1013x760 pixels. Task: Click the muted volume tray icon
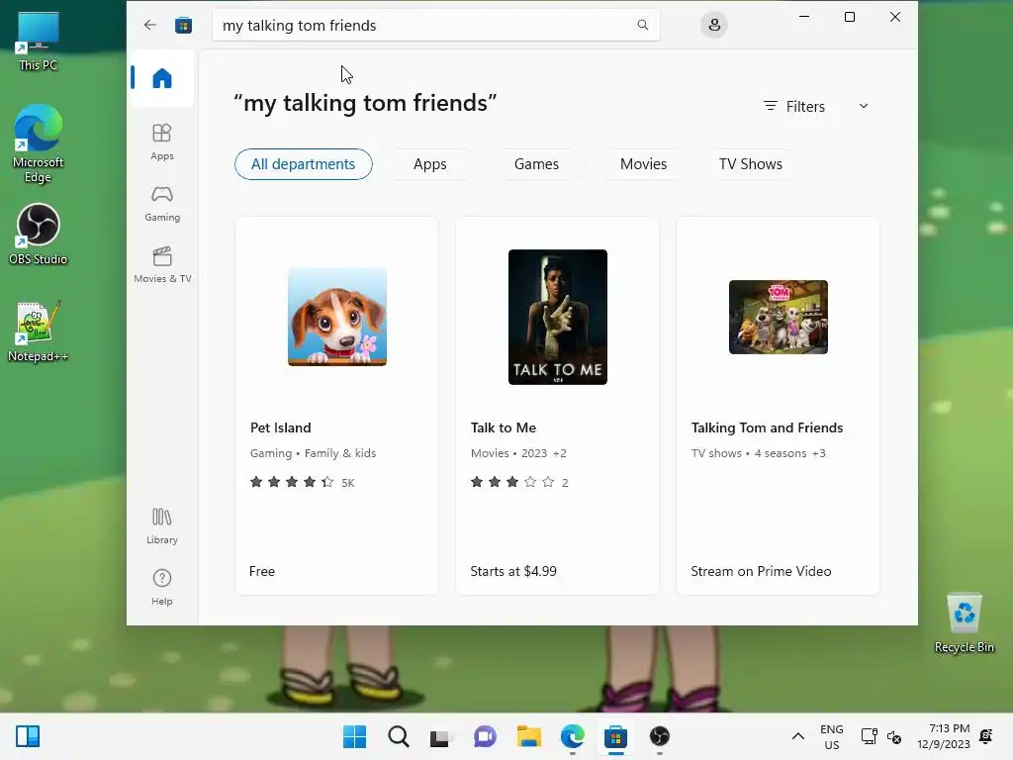point(894,736)
